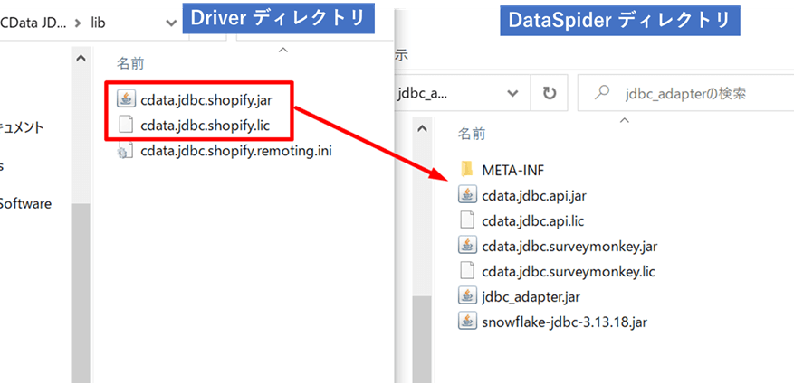Image resolution: width=794 pixels, height=383 pixels.
Task: Click the jdbc_adapter search input field
Action: point(686,93)
